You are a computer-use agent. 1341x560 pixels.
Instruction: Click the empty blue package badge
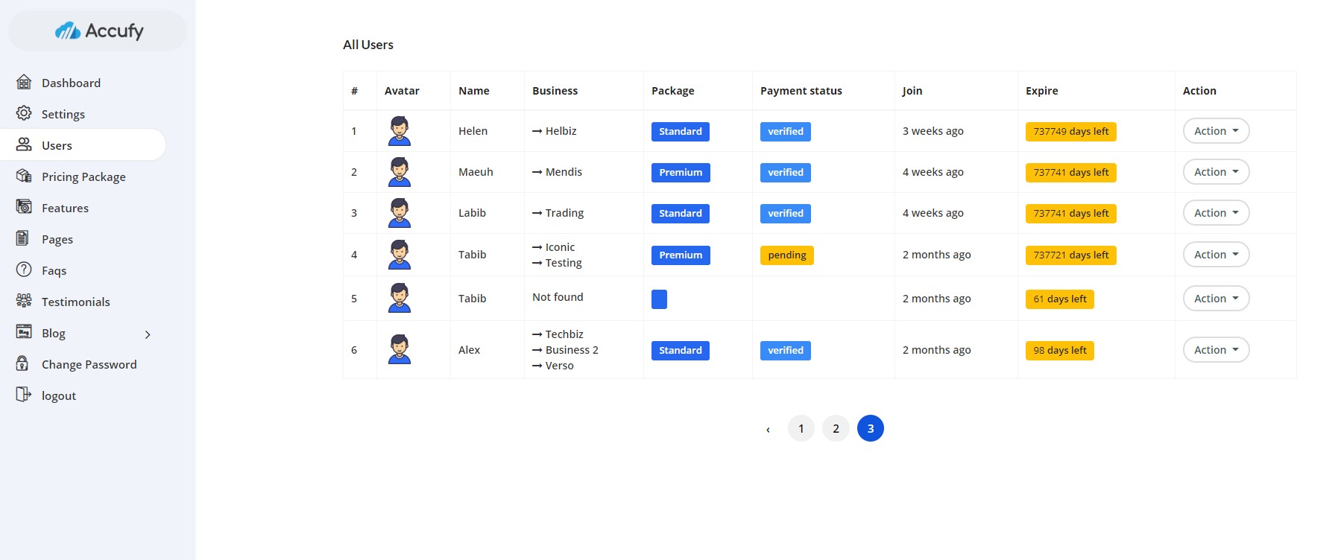pos(659,299)
